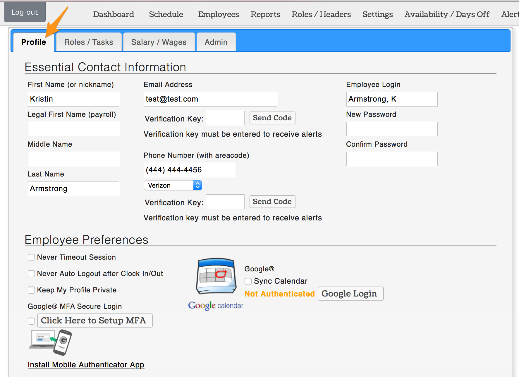Click the Employee Login field

click(x=392, y=99)
